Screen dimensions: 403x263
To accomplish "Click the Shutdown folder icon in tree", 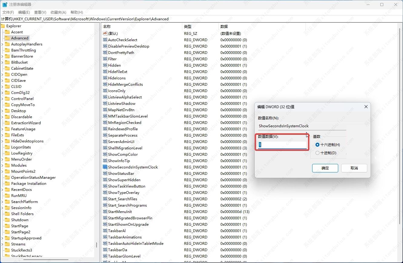I will click(7, 220).
